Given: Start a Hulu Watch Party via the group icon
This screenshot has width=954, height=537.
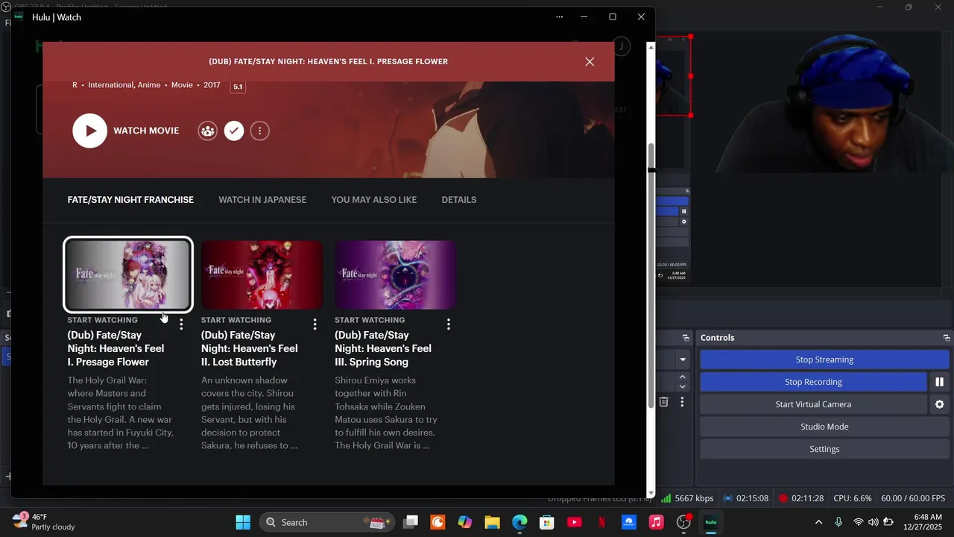Looking at the screenshot, I should (207, 131).
